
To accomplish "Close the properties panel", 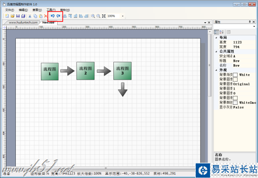I will click(254, 22).
